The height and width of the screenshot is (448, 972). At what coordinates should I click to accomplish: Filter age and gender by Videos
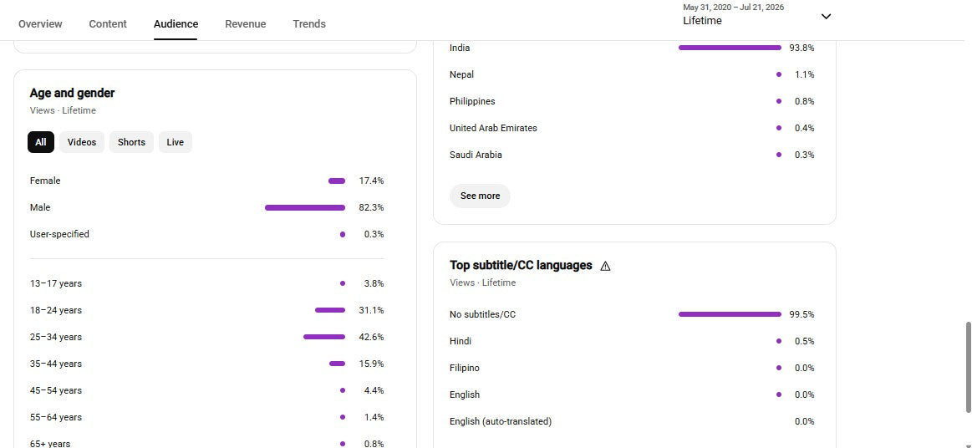[82, 142]
